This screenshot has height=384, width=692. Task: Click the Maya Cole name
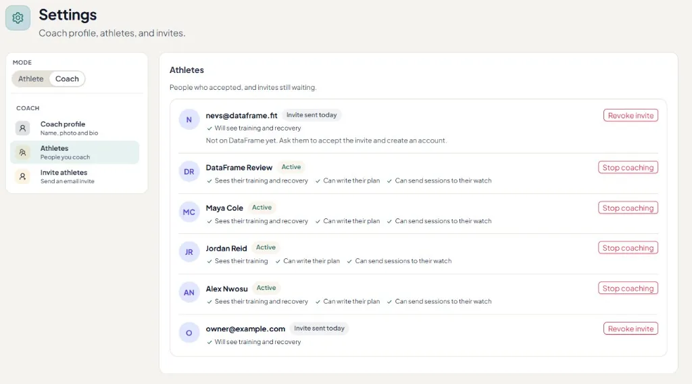(x=224, y=208)
